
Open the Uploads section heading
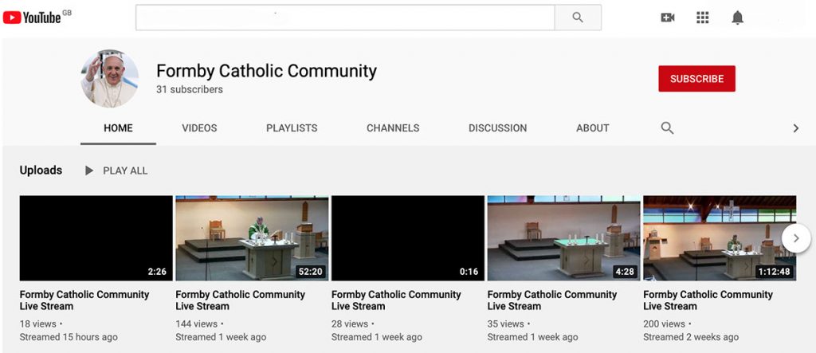click(41, 171)
